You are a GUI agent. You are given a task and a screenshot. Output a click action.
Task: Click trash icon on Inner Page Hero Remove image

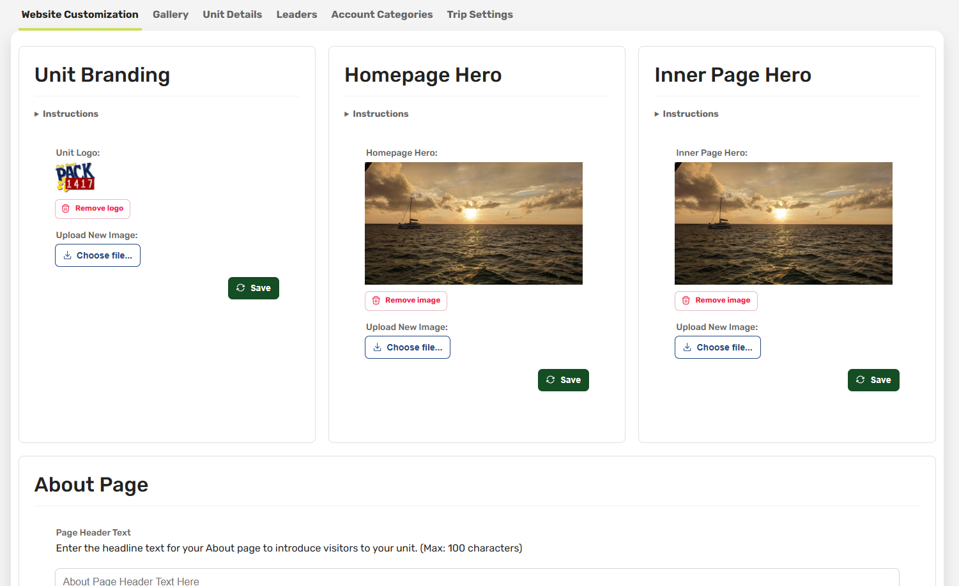686,301
